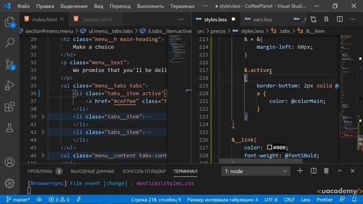Open the feedback icon in status bar
This screenshot has height=204, width=363.
coord(341,199)
